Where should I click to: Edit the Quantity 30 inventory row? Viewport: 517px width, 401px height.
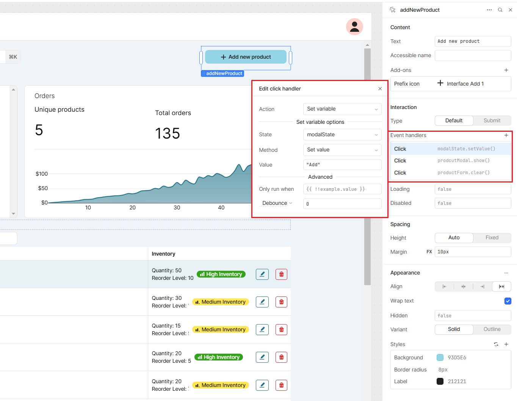(x=262, y=302)
